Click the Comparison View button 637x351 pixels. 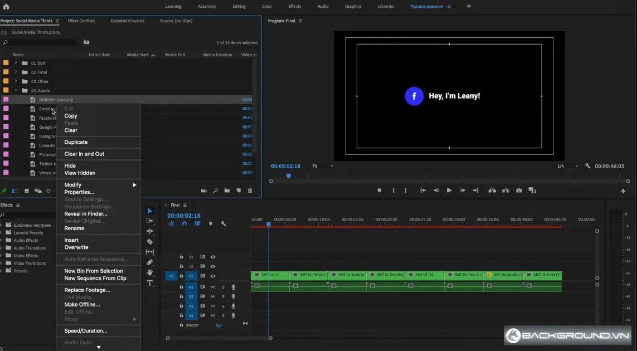[x=532, y=190]
